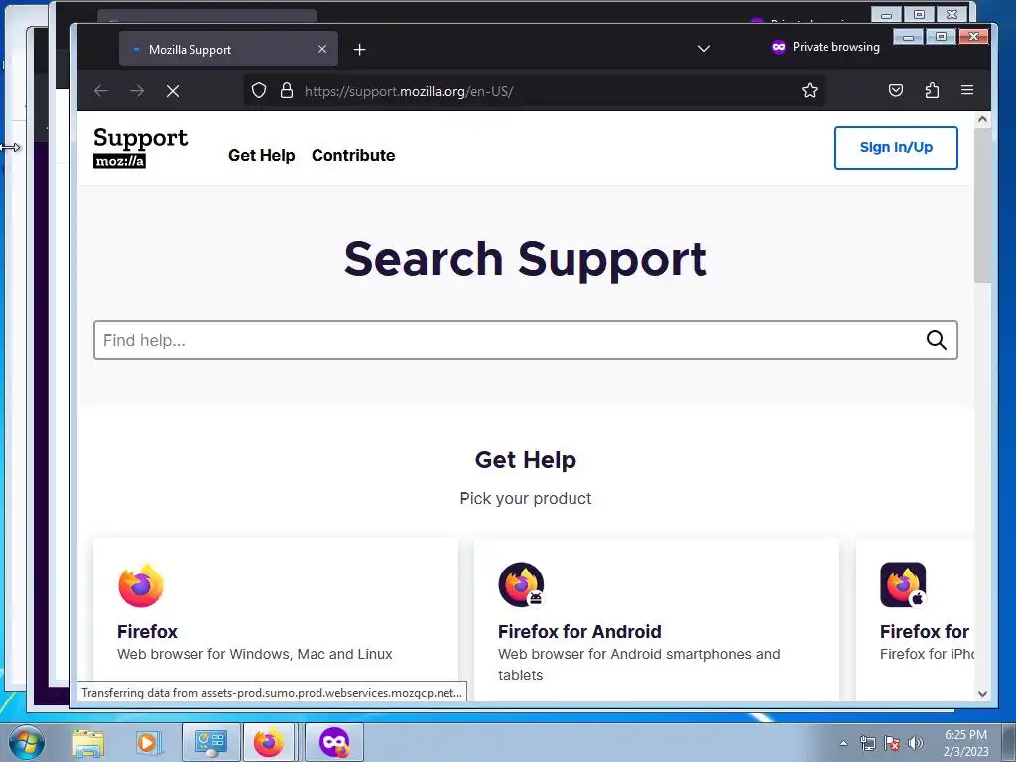Close the Mozilla Support tab
This screenshot has height=762, width=1016.
point(322,49)
